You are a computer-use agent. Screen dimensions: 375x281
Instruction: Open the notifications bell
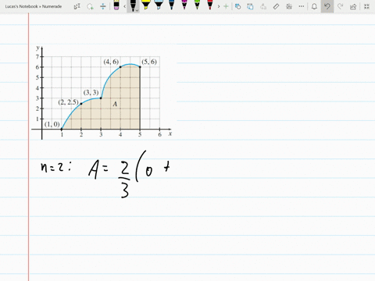click(x=314, y=6)
